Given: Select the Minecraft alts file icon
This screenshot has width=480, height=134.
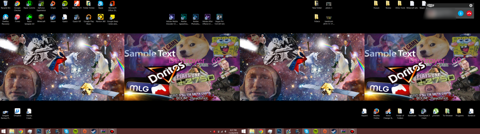Looking at the screenshot, I should (412, 5).
